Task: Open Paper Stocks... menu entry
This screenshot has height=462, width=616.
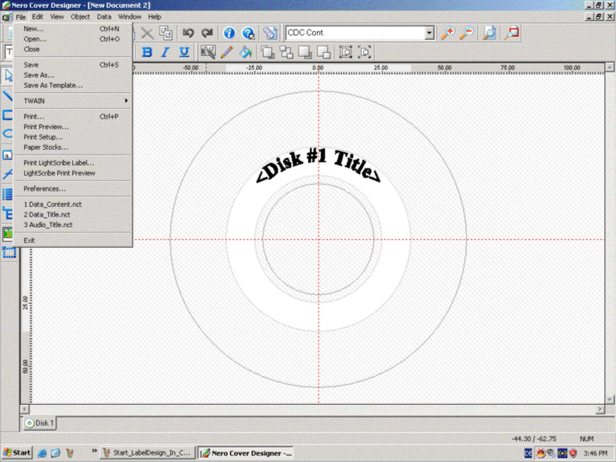Action: 73,148
